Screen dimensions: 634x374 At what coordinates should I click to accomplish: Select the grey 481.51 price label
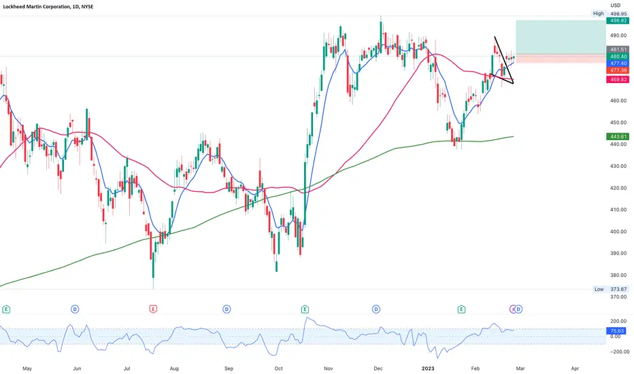click(x=618, y=50)
